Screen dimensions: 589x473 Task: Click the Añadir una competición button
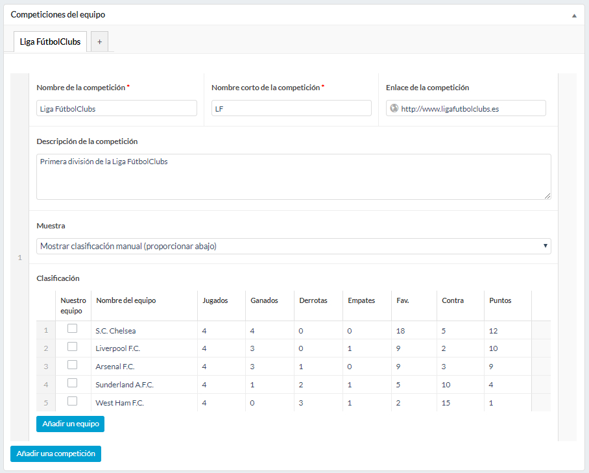(56, 454)
